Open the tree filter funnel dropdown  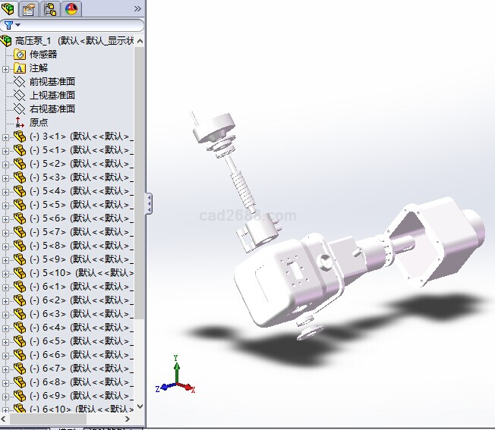click(10, 25)
